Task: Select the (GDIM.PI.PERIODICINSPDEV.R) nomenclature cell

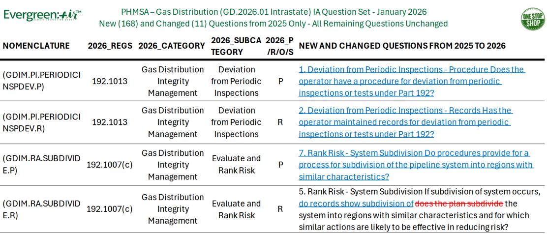Action: [42, 122]
